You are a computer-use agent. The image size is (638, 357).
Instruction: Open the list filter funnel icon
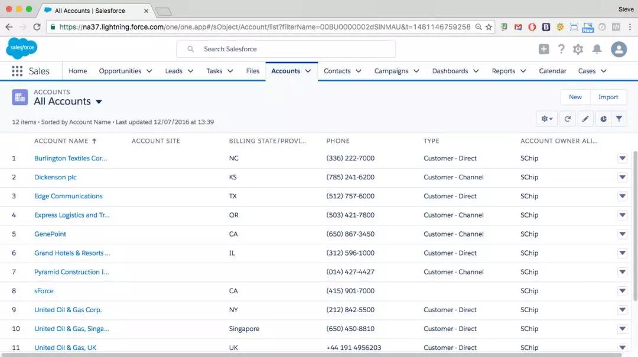click(x=619, y=119)
